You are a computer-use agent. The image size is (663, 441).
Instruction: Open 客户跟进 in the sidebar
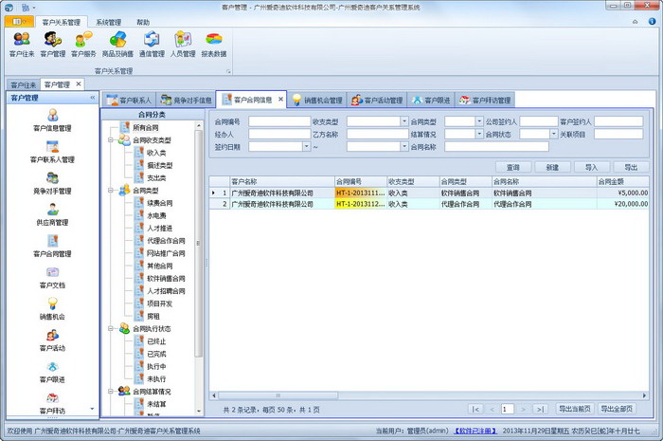[x=52, y=372]
